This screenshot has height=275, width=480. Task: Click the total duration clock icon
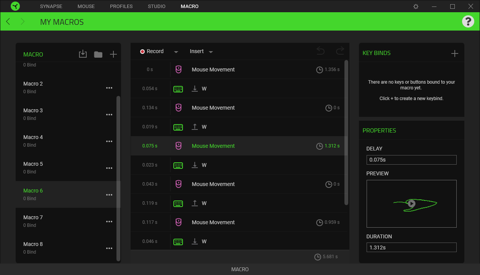(317, 257)
